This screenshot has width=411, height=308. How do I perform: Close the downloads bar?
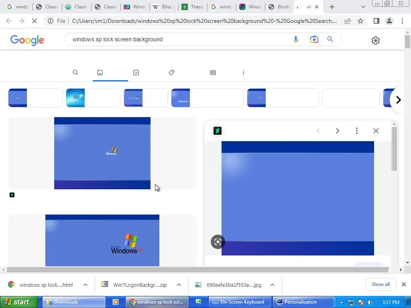404,284
